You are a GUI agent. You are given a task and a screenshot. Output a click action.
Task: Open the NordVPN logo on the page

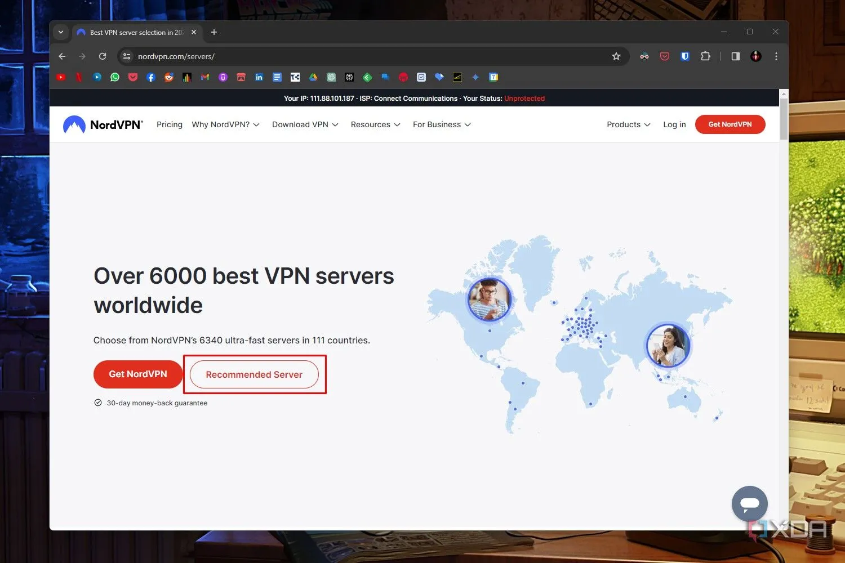click(103, 124)
